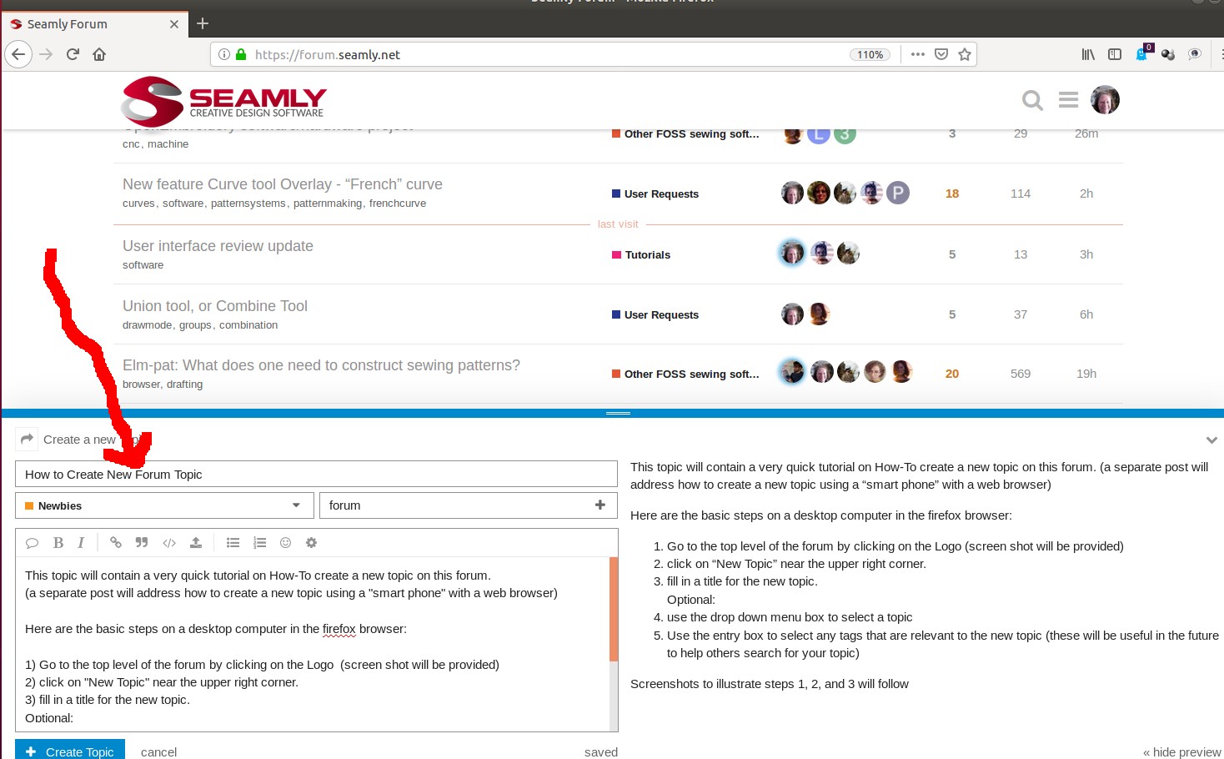Click the Bold formatting icon in editor
This screenshot has width=1224, height=759.
(x=58, y=543)
